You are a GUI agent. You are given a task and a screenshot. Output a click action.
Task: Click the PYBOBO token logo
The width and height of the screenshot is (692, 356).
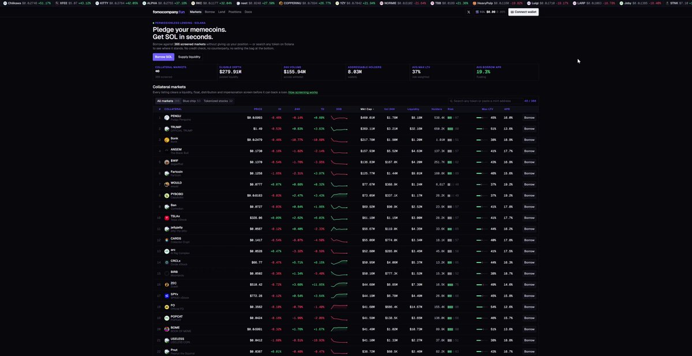[x=167, y=196]
